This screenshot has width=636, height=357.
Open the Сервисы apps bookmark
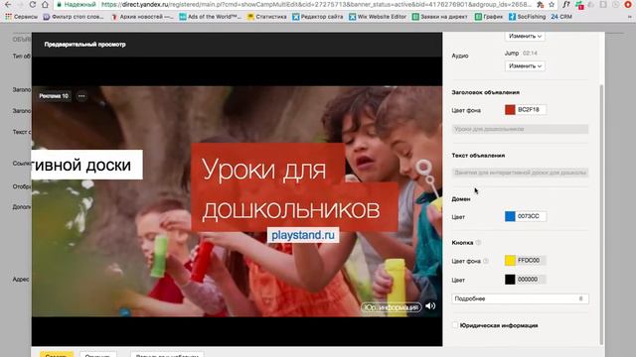click(21, 17)
